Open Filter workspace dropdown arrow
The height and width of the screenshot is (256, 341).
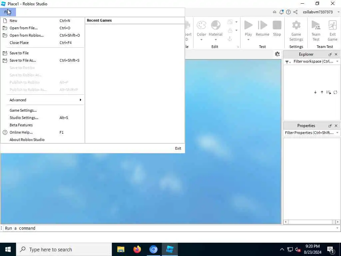337,62
